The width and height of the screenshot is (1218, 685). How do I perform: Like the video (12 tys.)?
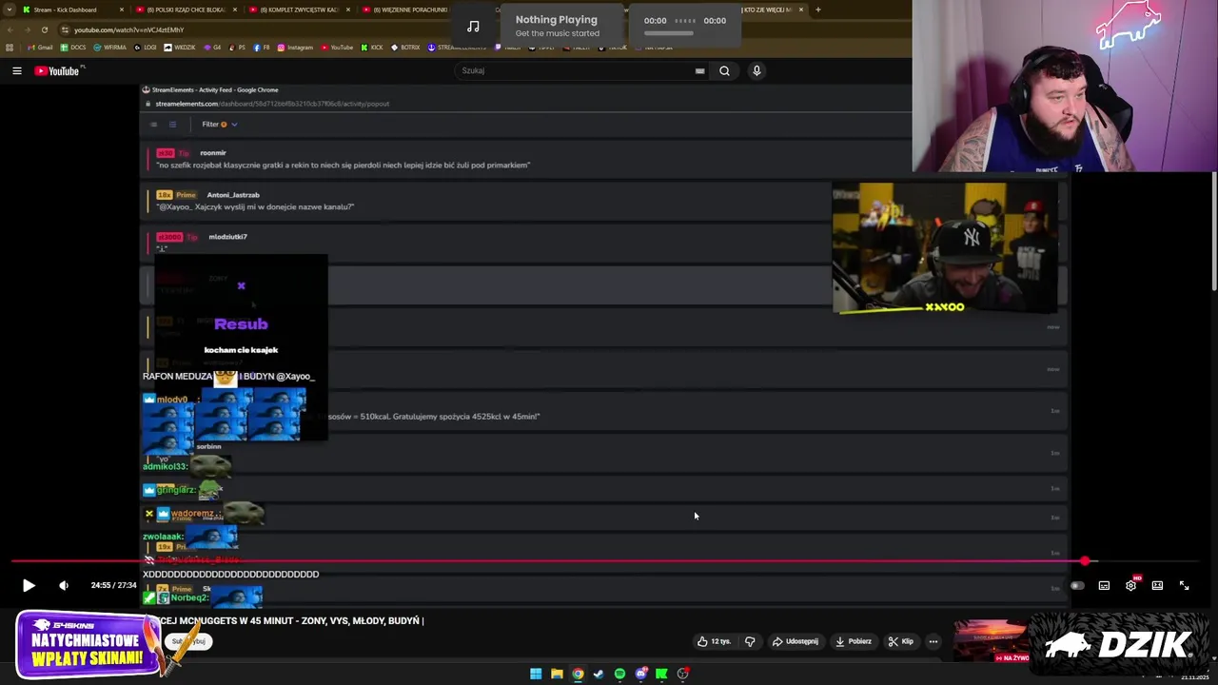point(714,641)
